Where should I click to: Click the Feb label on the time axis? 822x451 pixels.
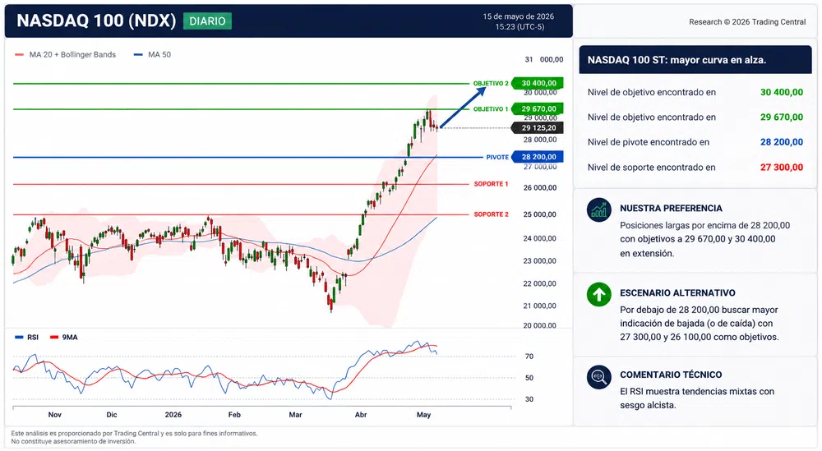234,414
